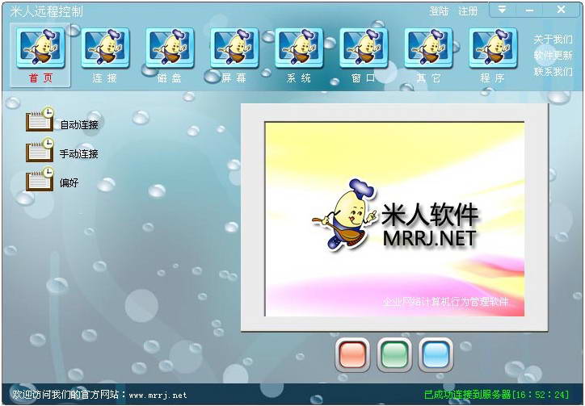Open the 首页 home toolbar icon

(40, 55)
